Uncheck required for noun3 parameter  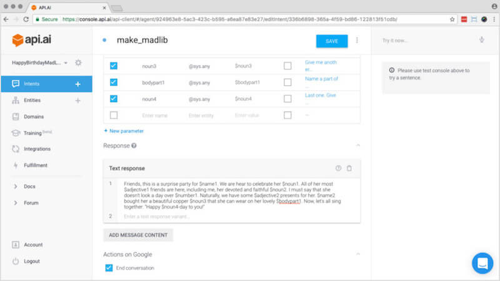[x=114, y=66]
